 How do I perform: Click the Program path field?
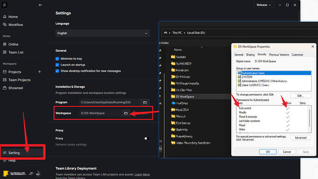110,102
